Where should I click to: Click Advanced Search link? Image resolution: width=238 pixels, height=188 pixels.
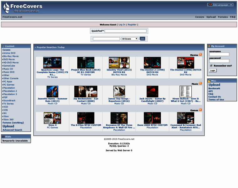click(x=12, y=130)
